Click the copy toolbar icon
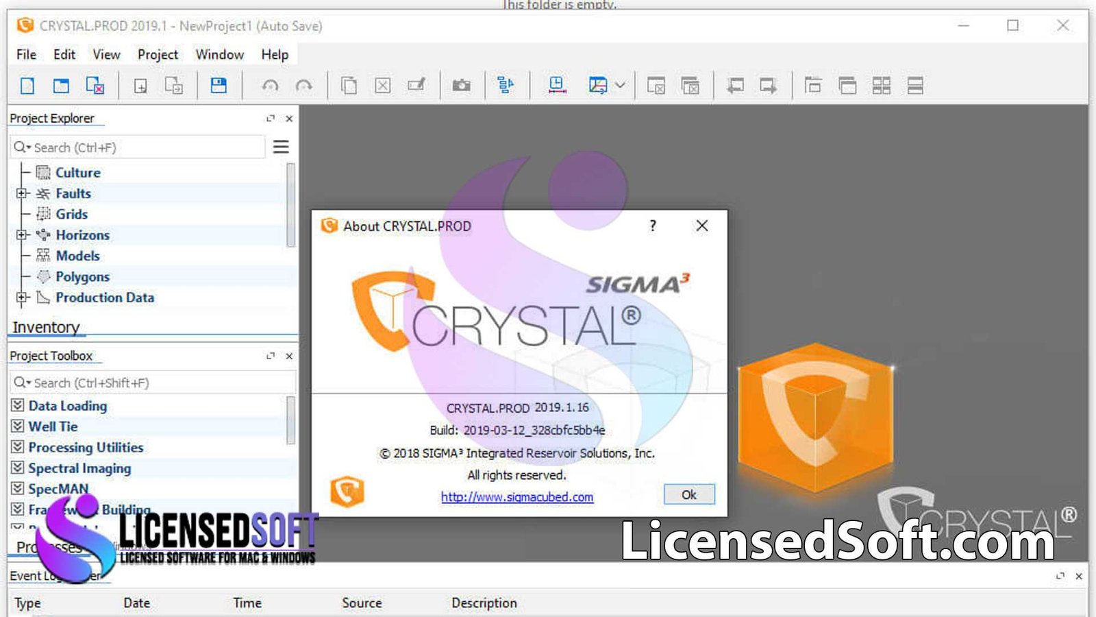This screenshot has height=617, width=1096. 349,86
